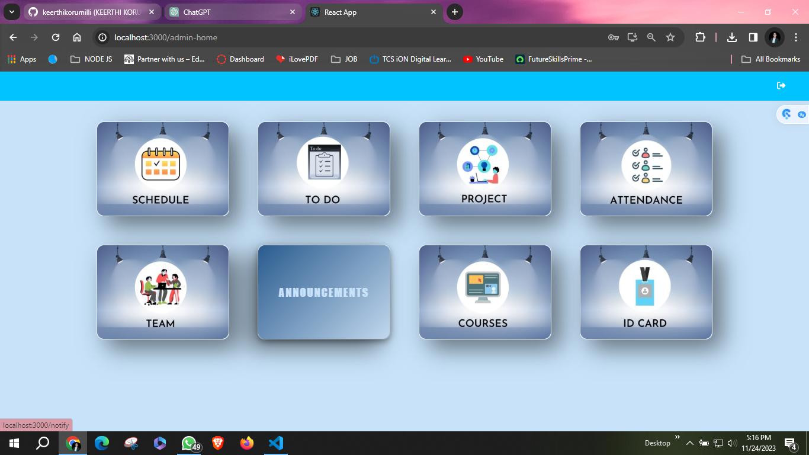Open the Project card
The image size is (809, 455).
coord(485,169)
